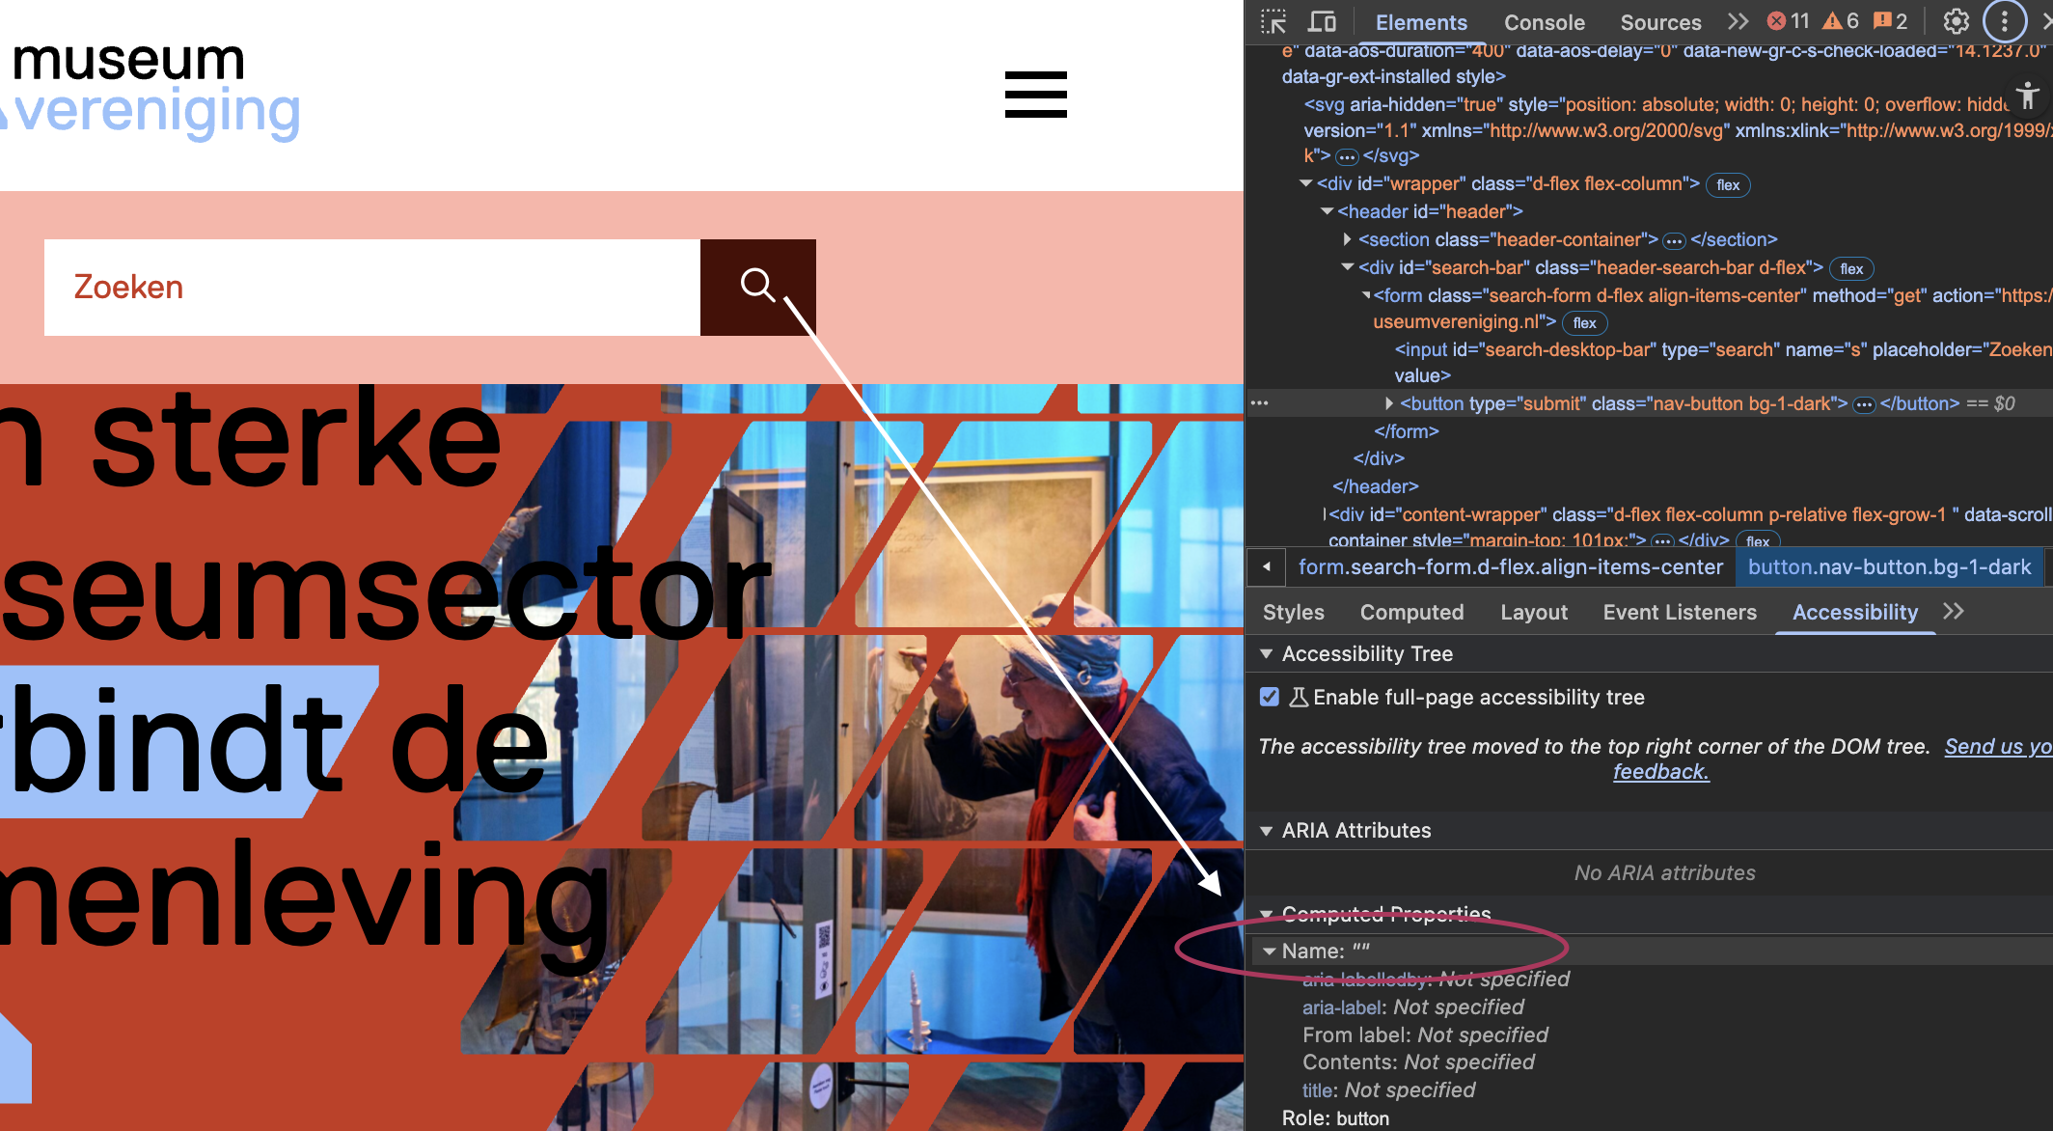Open the hamburger menu on the website
The image size is (2053, 1131).
(1035, 95)
